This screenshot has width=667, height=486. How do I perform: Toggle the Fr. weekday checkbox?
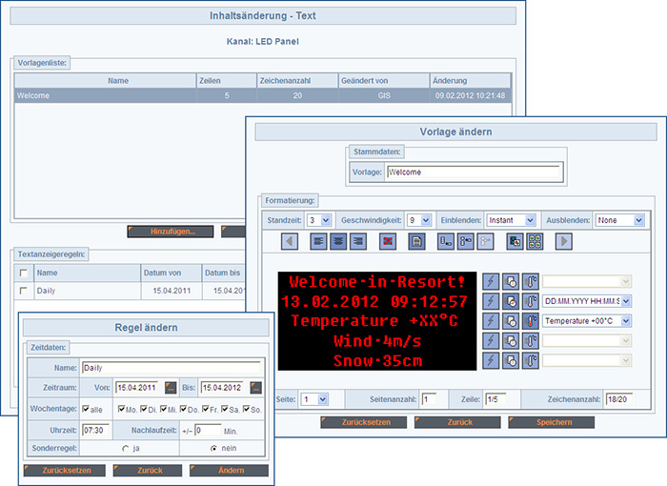coord(206,409)
